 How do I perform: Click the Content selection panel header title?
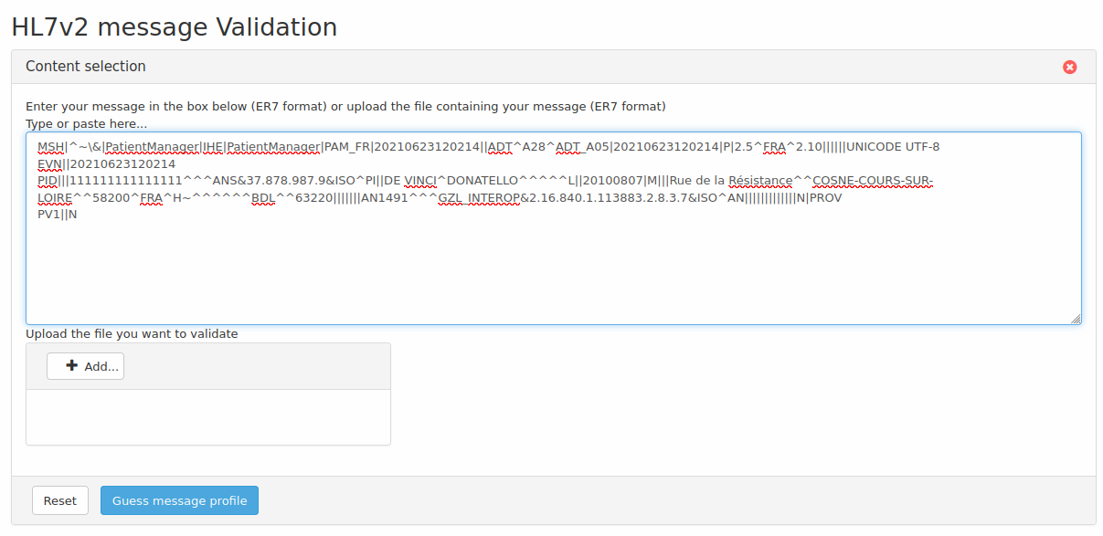click(x=86, y=67)
